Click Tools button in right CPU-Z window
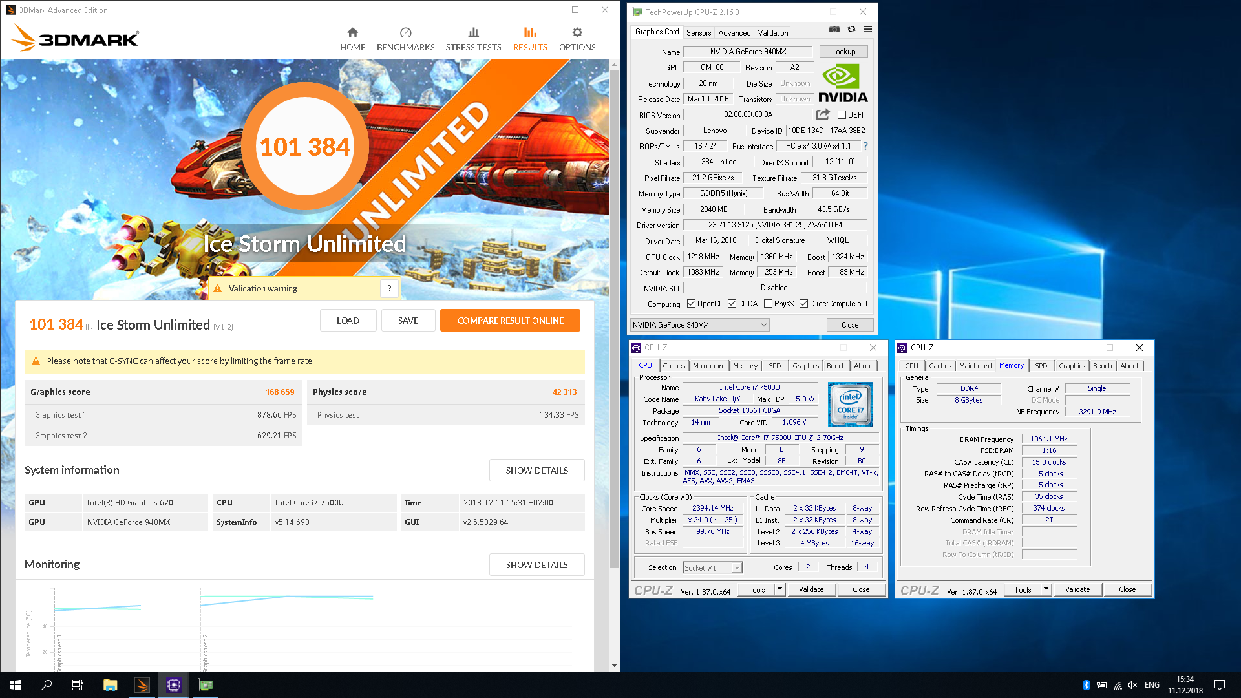 coord(1023,589)
